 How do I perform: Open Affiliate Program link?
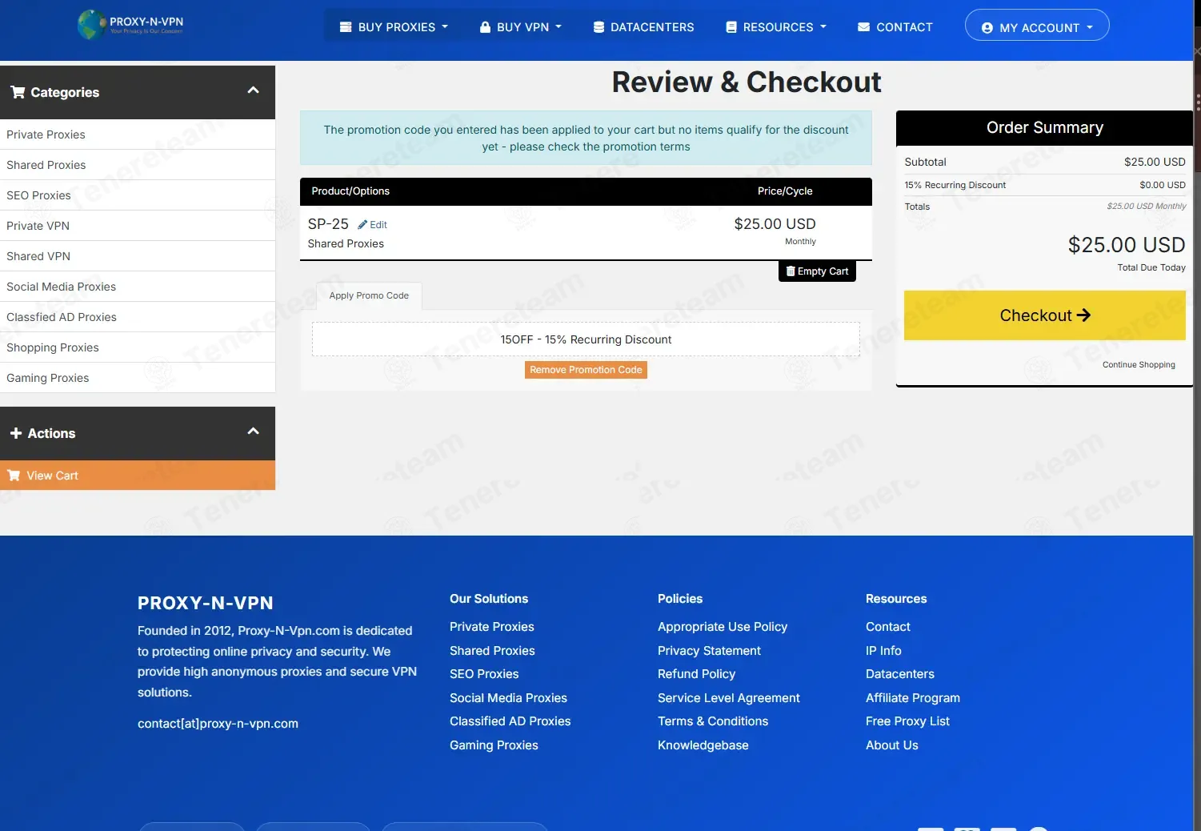point(913,698)
